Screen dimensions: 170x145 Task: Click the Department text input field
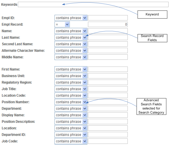pyautogui.click(x=108, y=108)
